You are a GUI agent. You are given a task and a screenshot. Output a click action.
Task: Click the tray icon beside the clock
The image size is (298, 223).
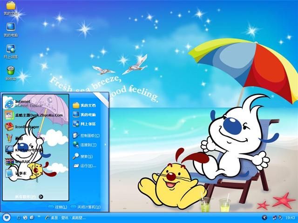[280, 217]
